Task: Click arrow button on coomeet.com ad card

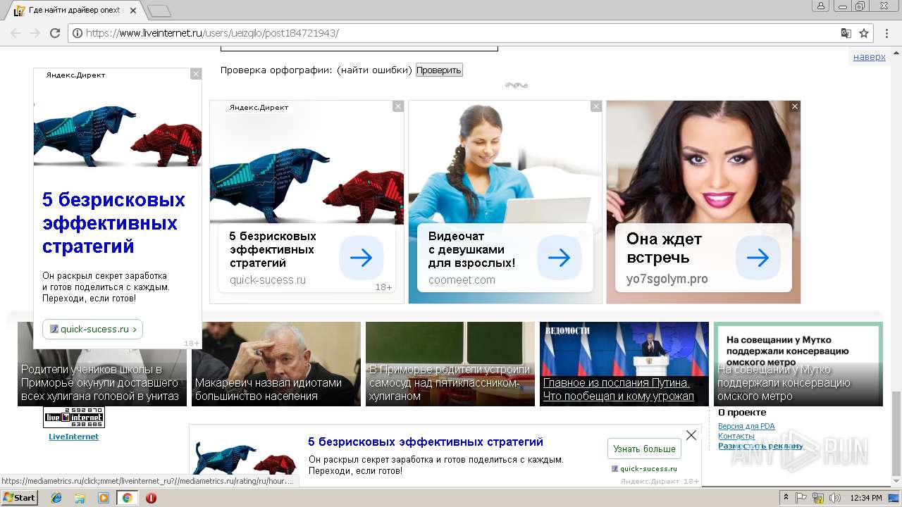Action: [x=560, y=258]
